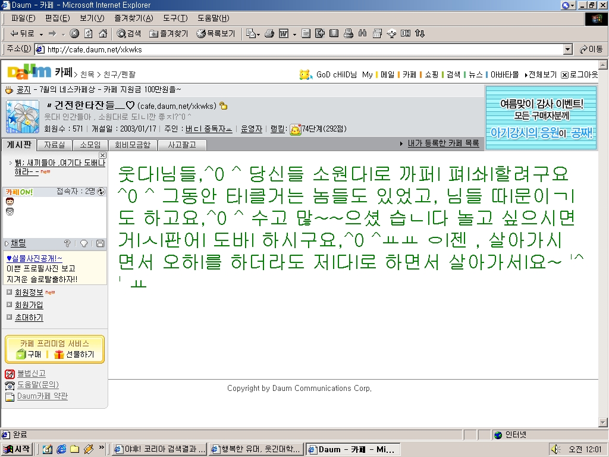Expand the Back button history dropdown
Viewport: 609px width, 457px height.
(41, 34)
